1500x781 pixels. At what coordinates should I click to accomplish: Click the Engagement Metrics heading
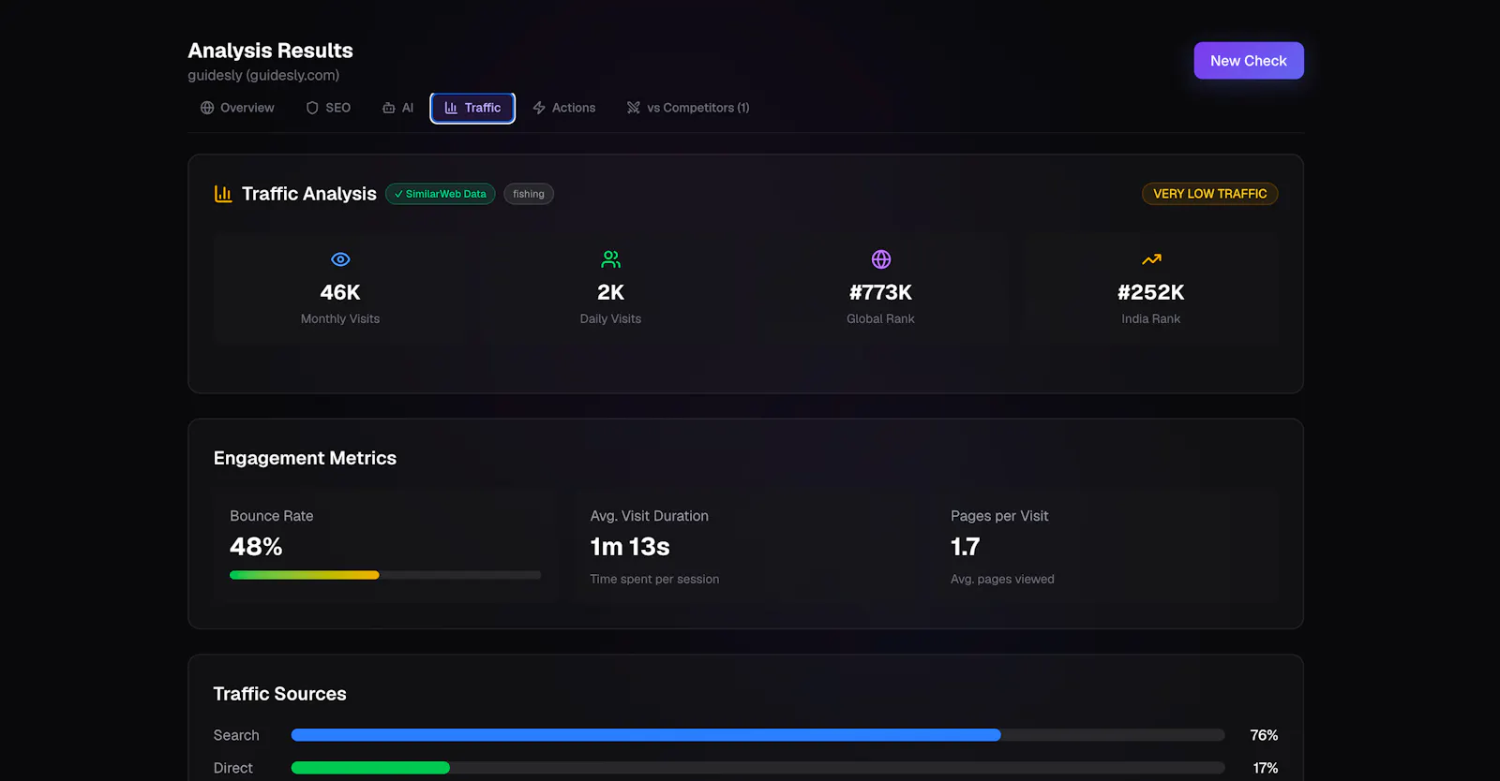tap(305, 458)
